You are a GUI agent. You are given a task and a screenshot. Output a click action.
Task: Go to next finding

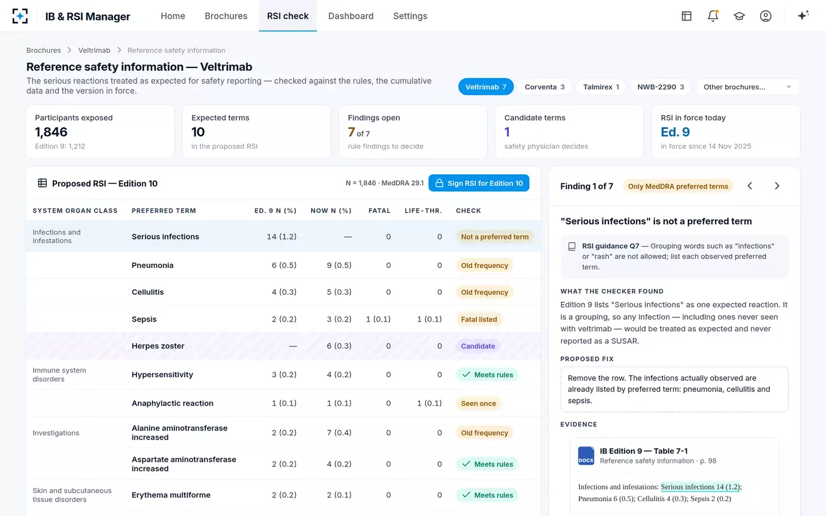[x=777, y=186]
